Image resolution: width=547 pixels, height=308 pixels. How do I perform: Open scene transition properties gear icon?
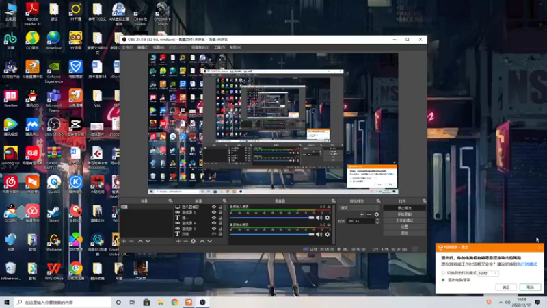pos(377,214)
